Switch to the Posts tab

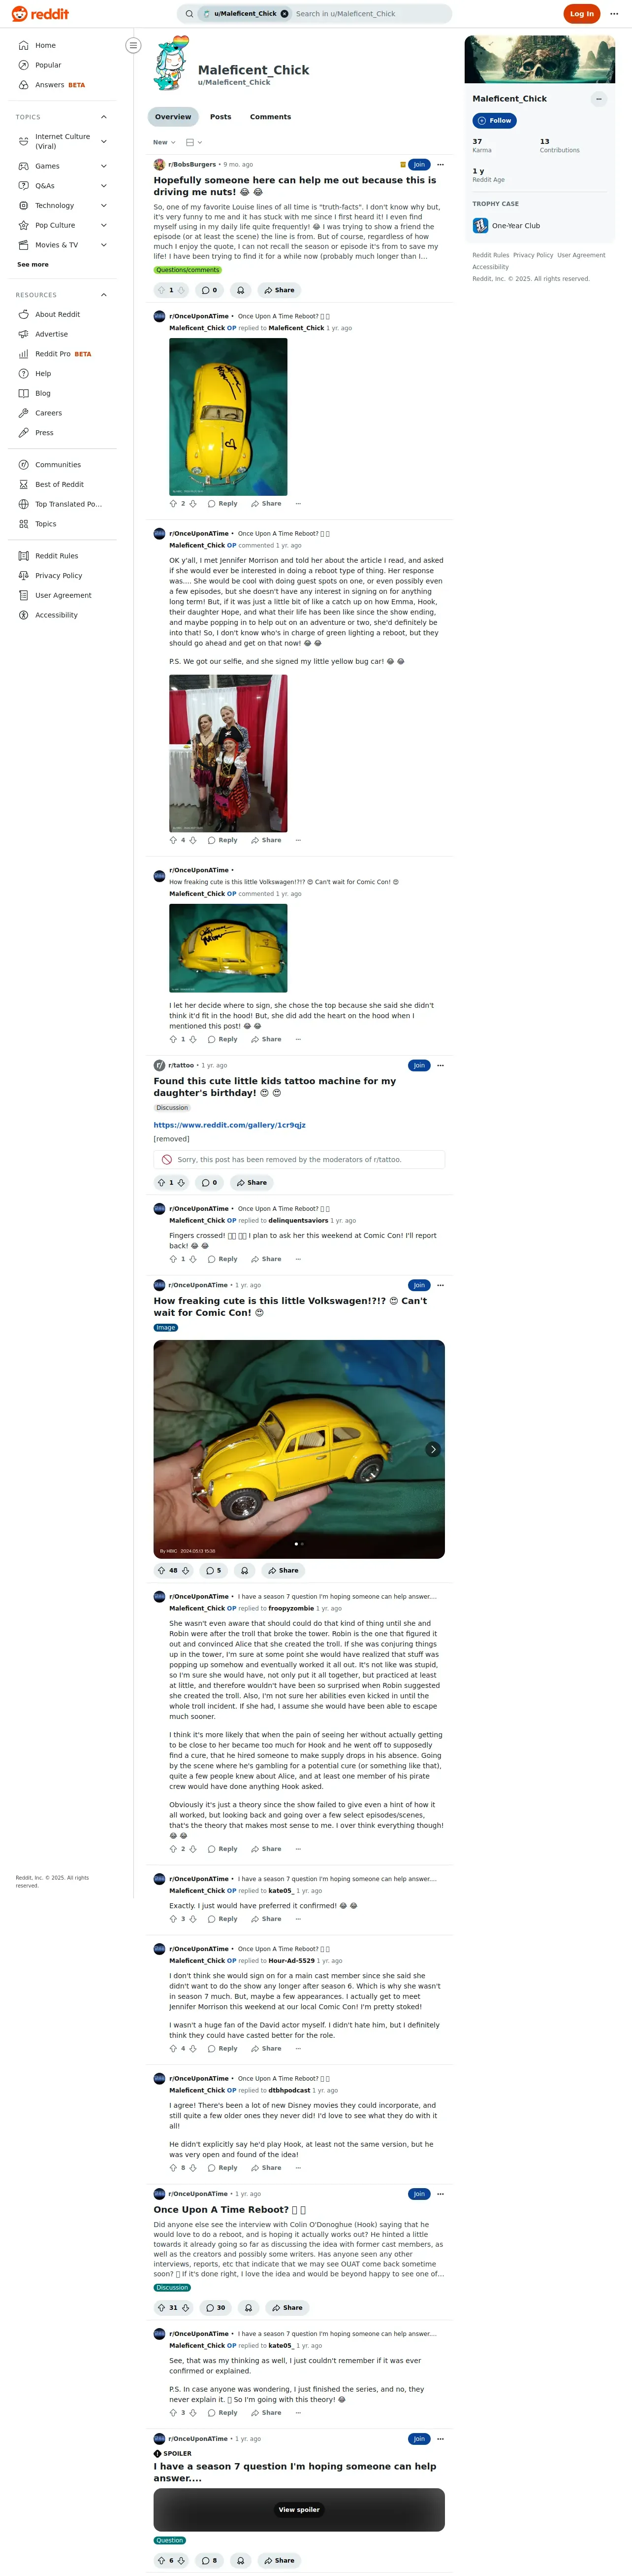coord(221,117)
